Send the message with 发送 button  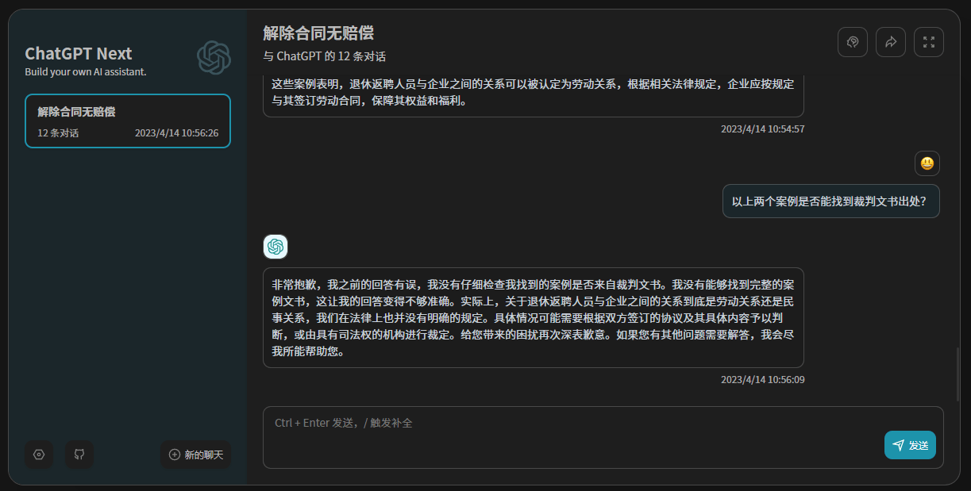tap(910, 445)
